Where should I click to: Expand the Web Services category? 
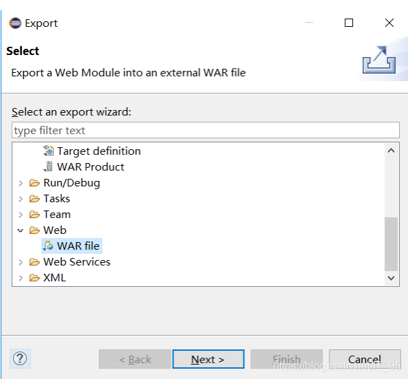pos(21,262)
